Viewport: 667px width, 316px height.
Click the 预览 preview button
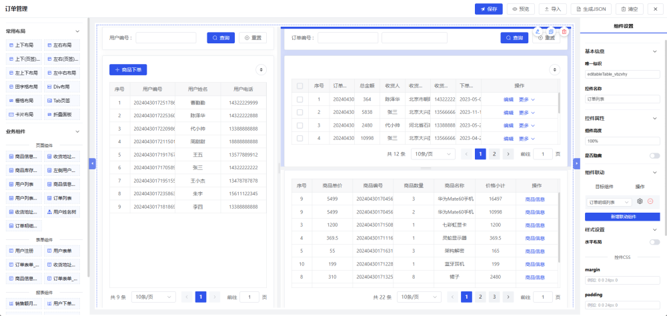pyautogui.click(x=521, y=9)
